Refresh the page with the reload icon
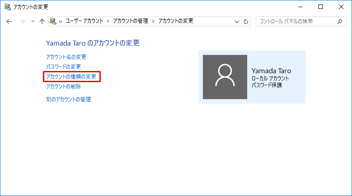The width and height of the screenshot is (352, 196). (x=246, y=21)
